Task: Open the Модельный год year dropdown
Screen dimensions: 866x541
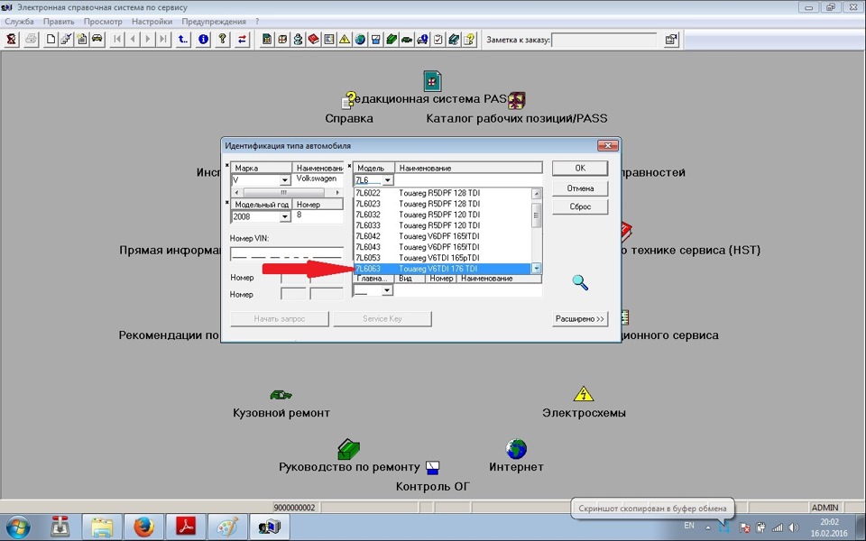Action: pos(284,216)
